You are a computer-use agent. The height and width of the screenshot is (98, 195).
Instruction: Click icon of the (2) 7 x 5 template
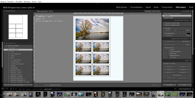[9, 58]
